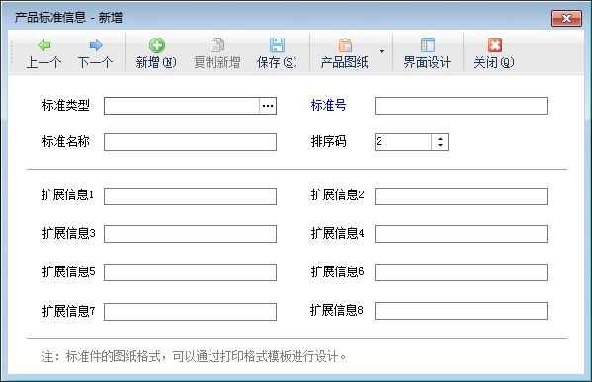Click the red 关闭 toolbar icon
592x382 pixels.
tap(494, 45)
